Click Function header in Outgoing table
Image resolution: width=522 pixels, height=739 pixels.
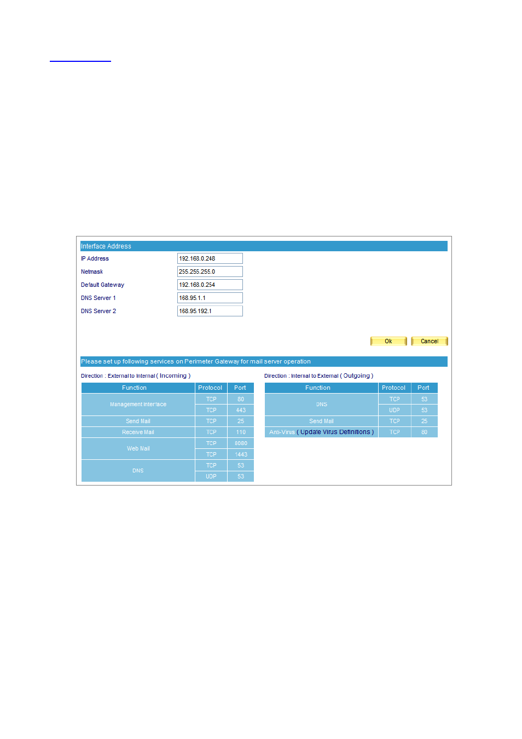321,388
